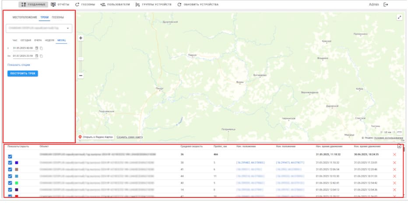
Task: Uncheck the summary row show/hide checkbox
Action: pos(10,156)
